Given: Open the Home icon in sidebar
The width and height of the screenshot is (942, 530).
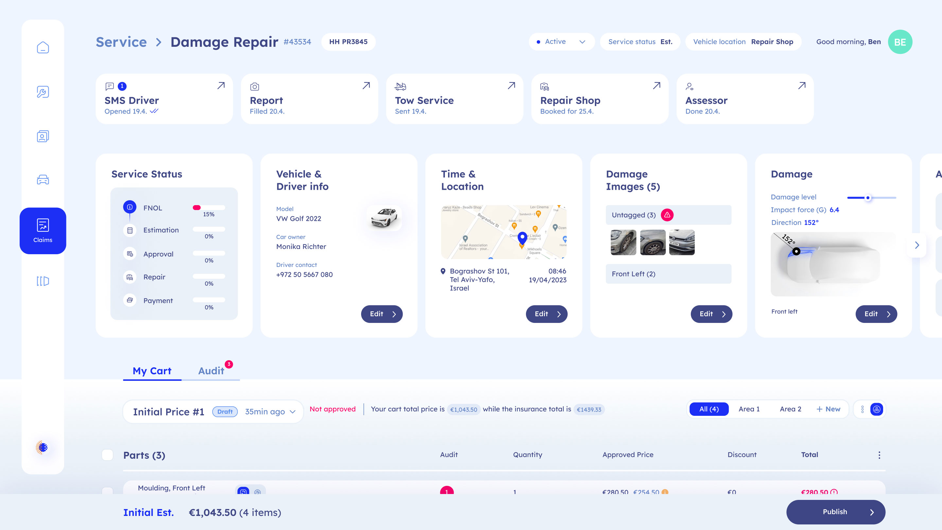Looking at the screenshot, I should (x=43, y=47).
